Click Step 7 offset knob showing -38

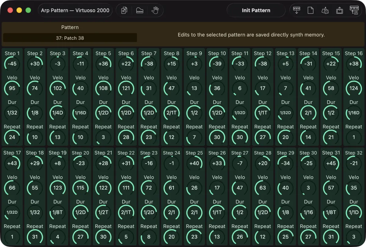click(149, 64)
